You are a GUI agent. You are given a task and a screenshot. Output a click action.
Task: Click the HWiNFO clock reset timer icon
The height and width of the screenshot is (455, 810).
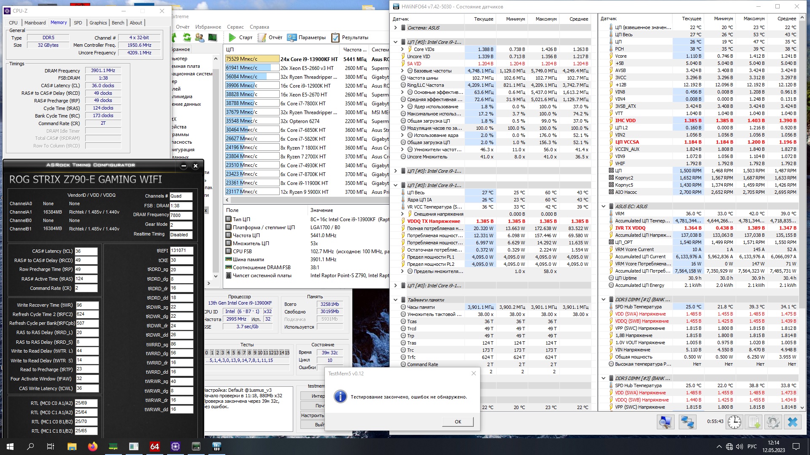pos(734,422)
